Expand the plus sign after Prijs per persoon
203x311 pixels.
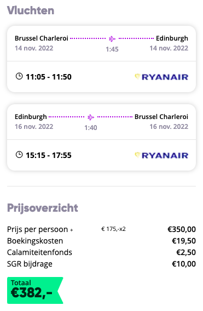(x=72, y=230)
